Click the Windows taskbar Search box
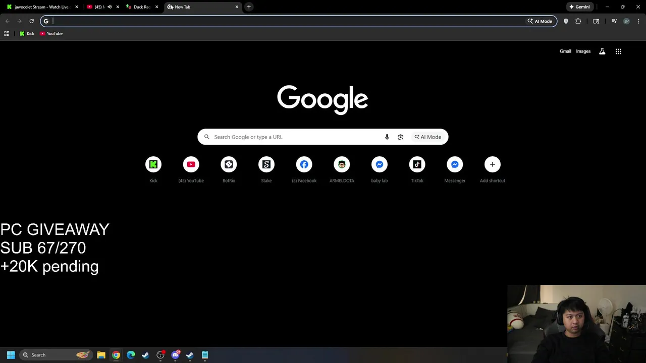 click(x=57, y=355)
